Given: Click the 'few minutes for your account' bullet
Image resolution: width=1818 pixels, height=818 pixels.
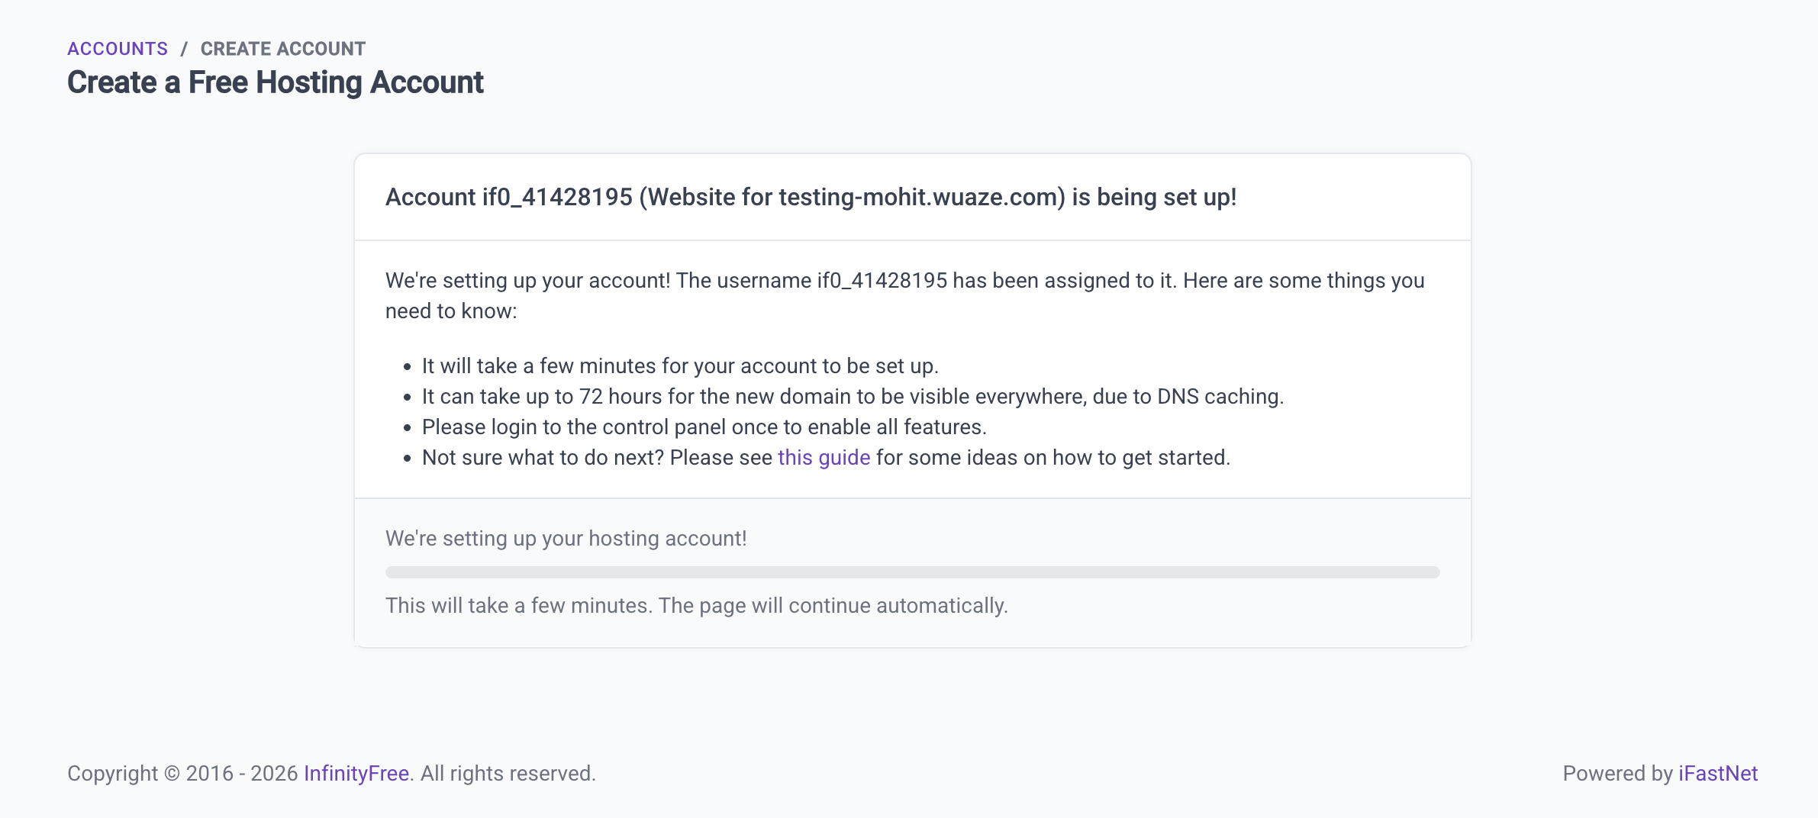Looking at the screenshot, I should click(679, 366).
